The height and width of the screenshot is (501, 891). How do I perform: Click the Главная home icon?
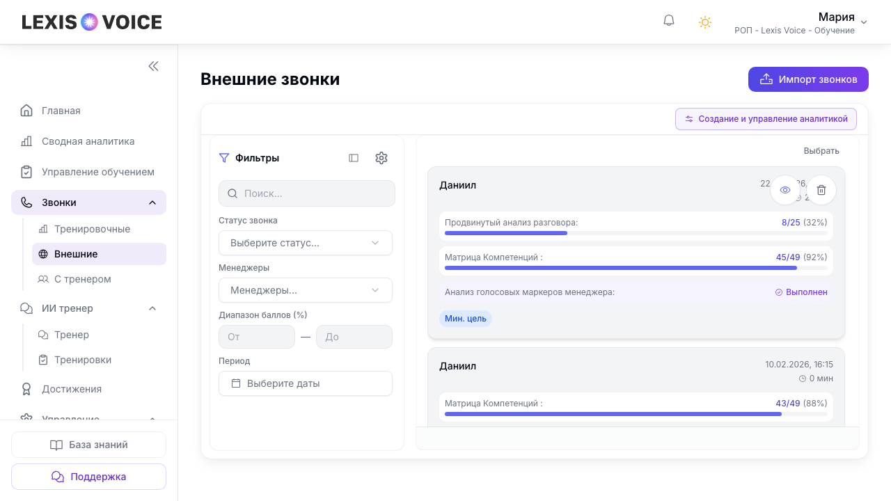pos(26,111)
